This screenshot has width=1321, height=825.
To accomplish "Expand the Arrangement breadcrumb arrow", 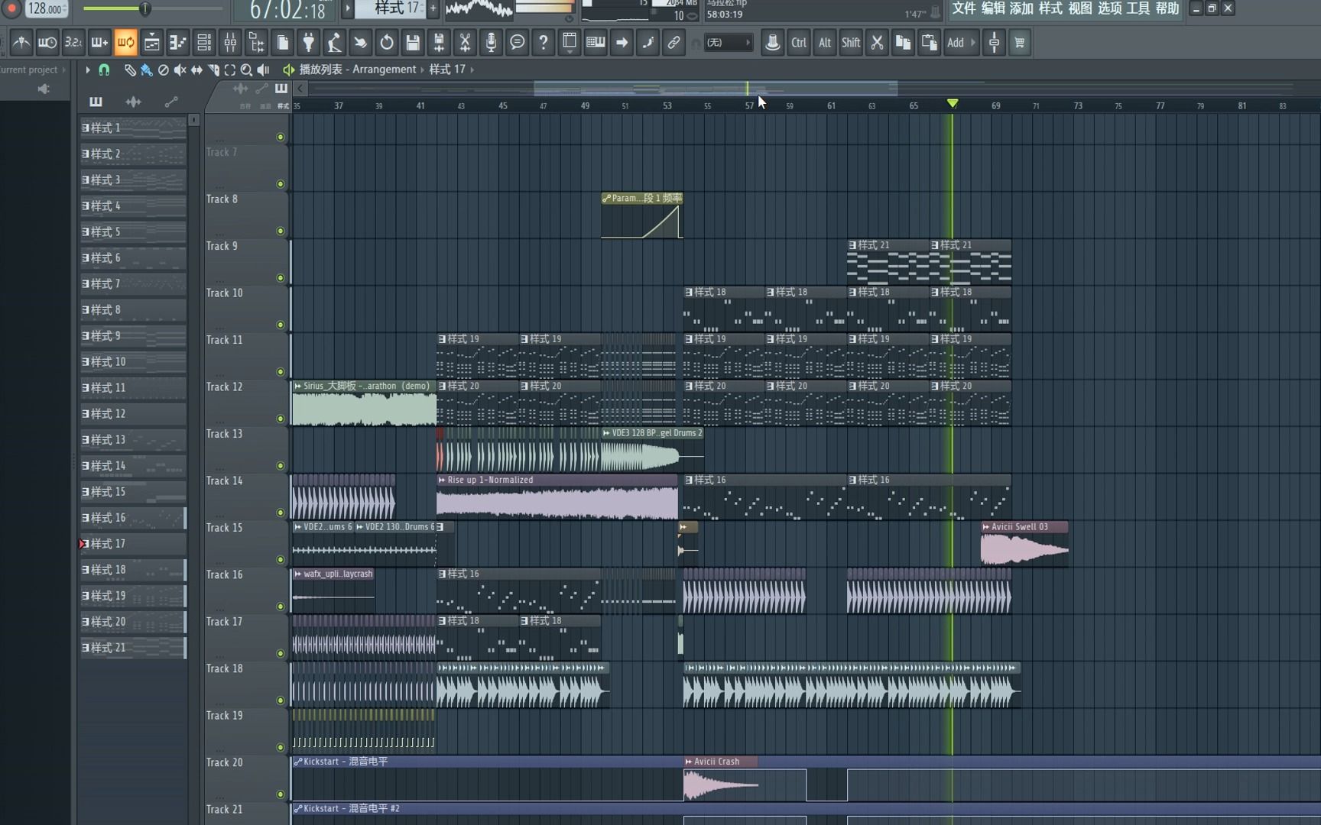I will coord(422,70).
